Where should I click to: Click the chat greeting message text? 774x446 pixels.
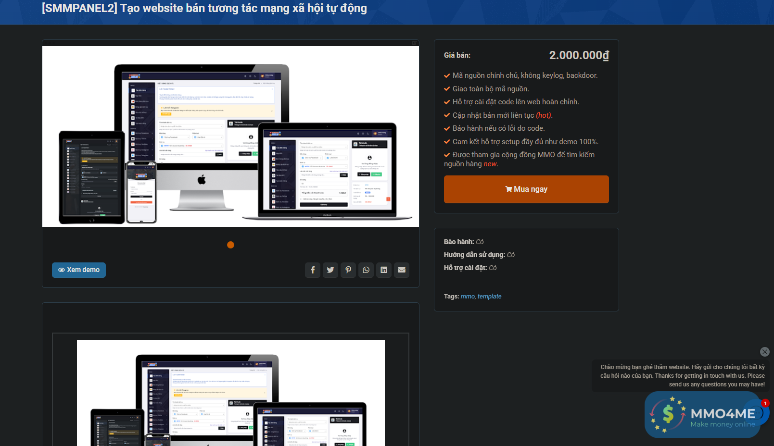coord(683,376)
